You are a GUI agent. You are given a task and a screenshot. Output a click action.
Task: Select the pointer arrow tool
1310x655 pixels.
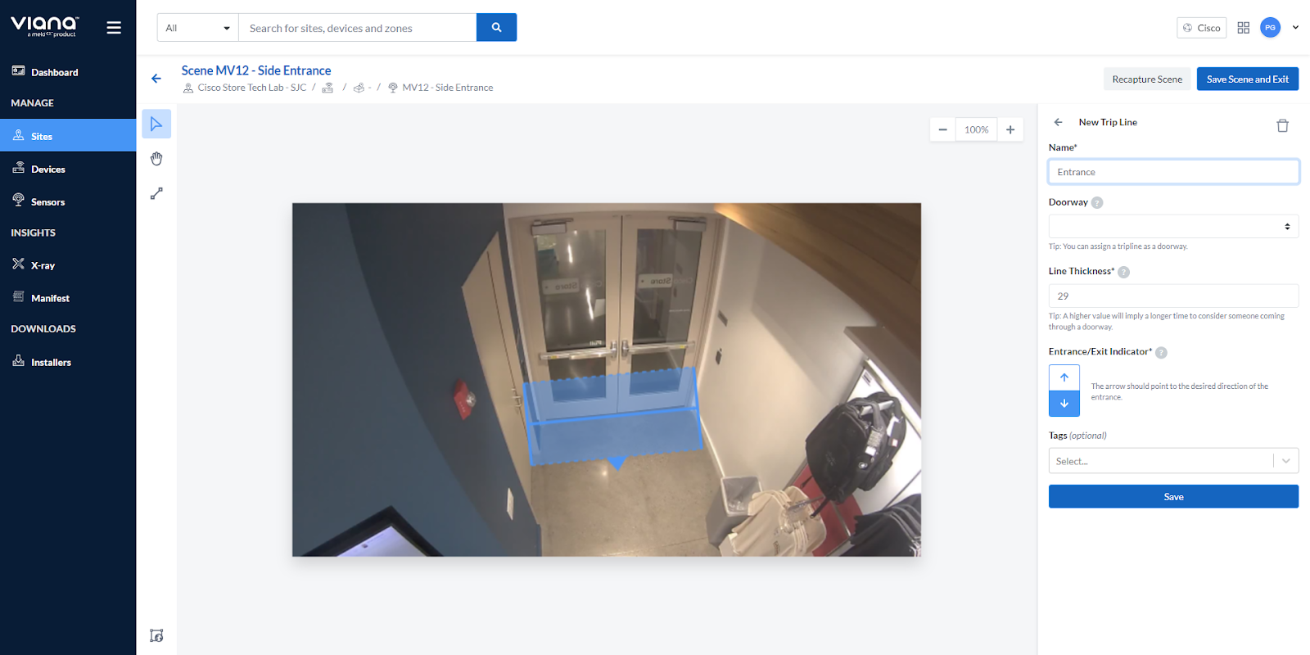tap(156, 124)
